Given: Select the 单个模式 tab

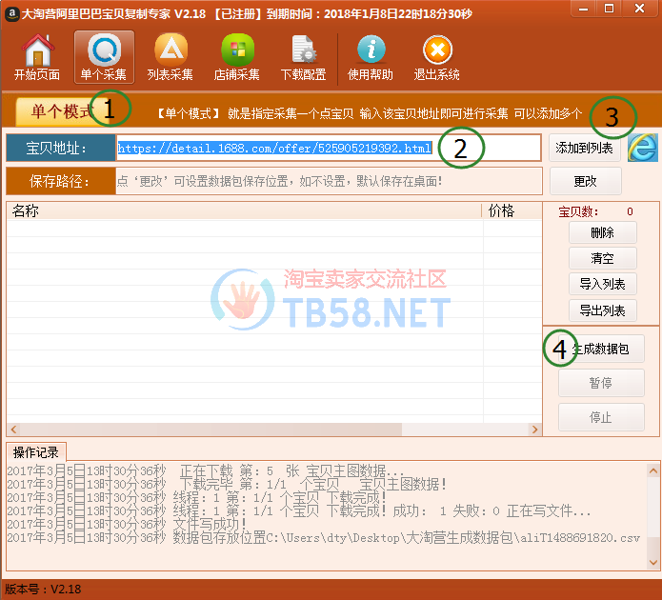Looking at the screenshot, I should click(x=63, y=111).
